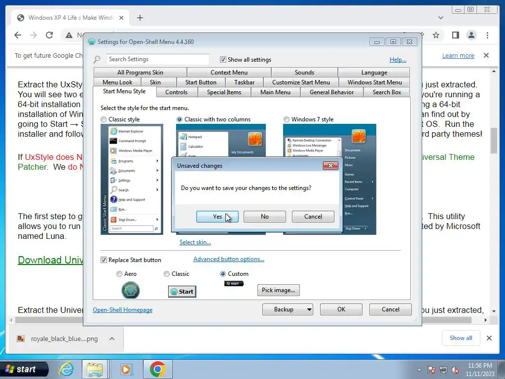Cancel the Unsaved changes dialog
Image resolution: width=505 pixels, height=379 pixels.
point(313,217)
